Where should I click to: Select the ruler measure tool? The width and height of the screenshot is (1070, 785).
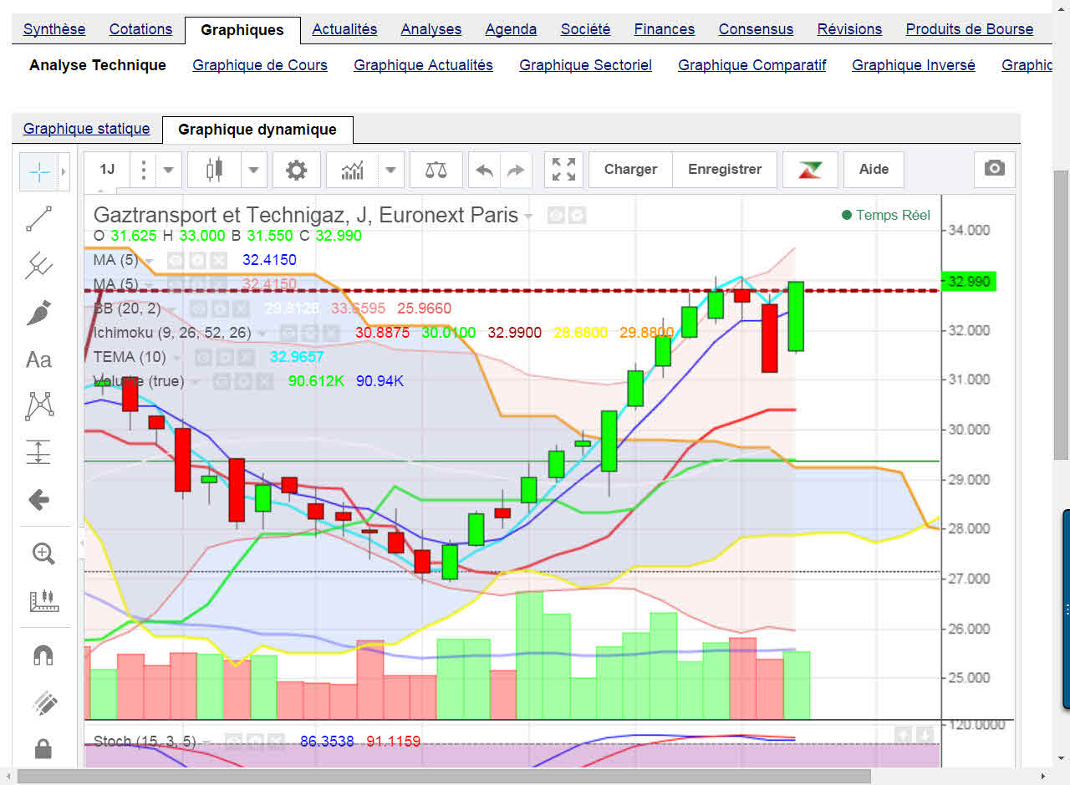pos(43,600)
